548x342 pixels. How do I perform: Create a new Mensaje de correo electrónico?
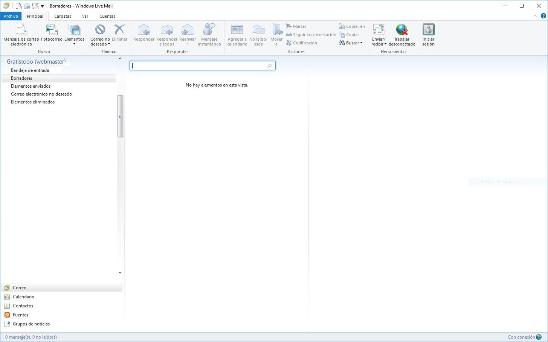(21, 35)
